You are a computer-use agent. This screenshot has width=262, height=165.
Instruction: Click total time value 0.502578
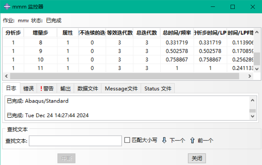(x=177, y=51)
